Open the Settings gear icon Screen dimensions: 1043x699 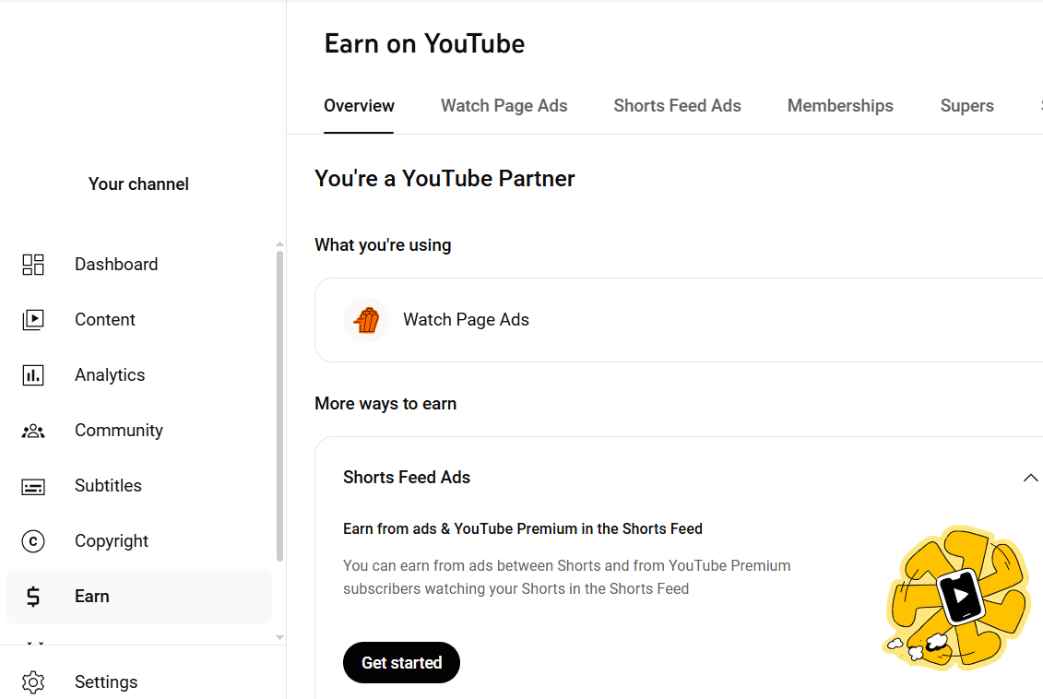tap(33, 682)
